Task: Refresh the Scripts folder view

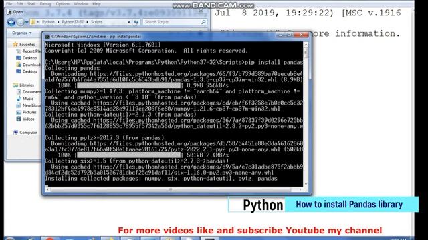Action: tap(136, 22)
